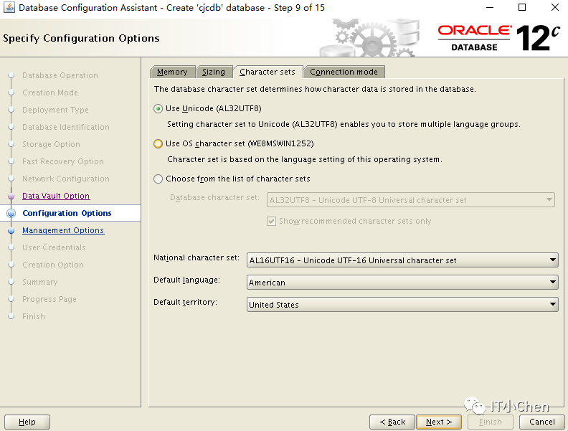This screenshot has height=431, width=568.
Task: Expand the Default territory dropdown
Action: pyautogui.click(x=402, y=305)
